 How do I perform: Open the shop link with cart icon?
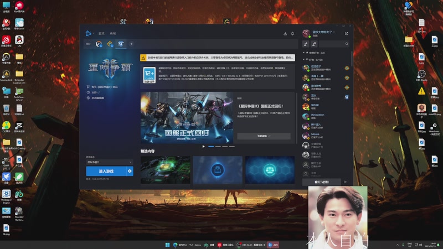[102, 87]
